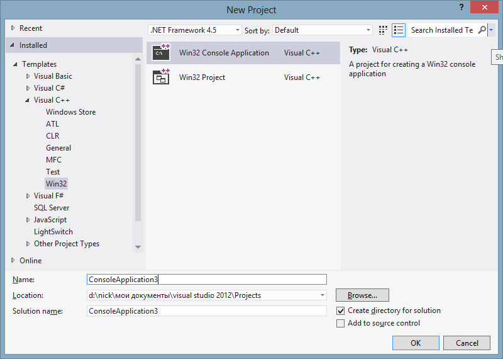Open the Sort by Default dropdown
This screenshot has height=359, width=503.
coord(323,30)
